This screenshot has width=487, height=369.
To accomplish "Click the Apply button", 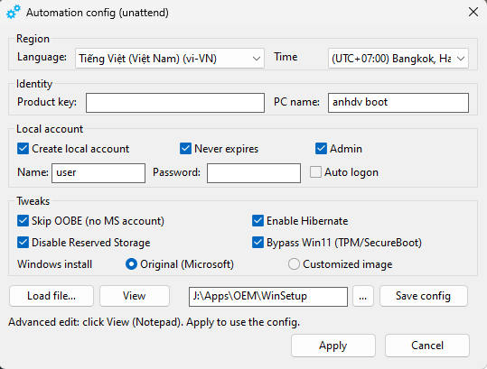I will (332, 346).
